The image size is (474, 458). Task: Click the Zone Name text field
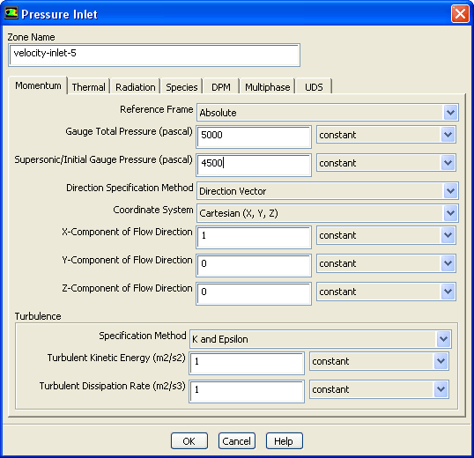click(x=154, y=55)
